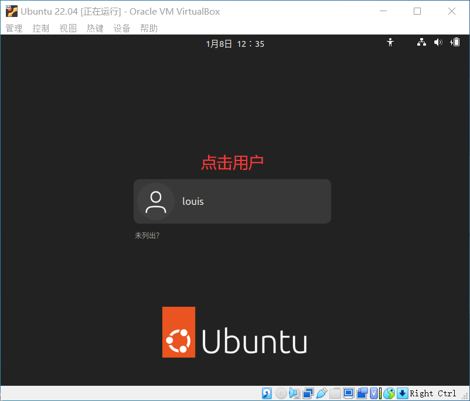Click the optical disc drive icon
This screenshot has height=401, width=470.
[x=281, y=393]
